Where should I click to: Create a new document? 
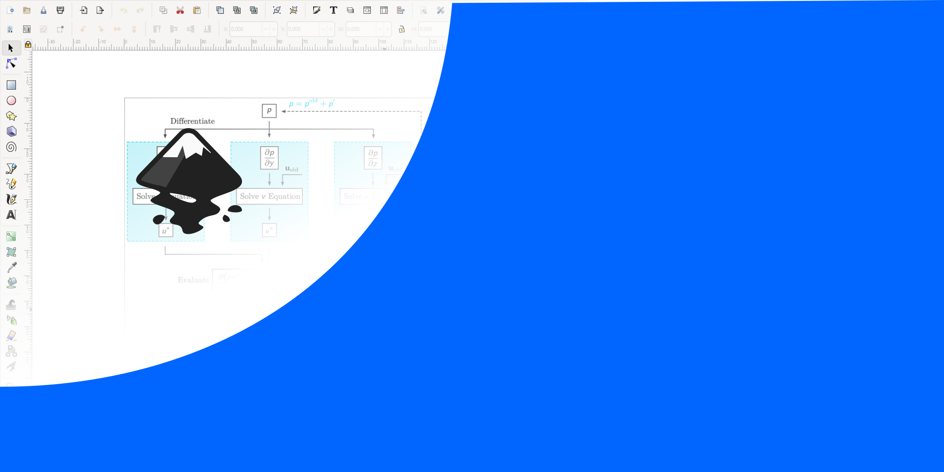[10, 10]
